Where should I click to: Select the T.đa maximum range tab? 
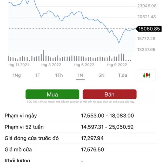[123, 75]
